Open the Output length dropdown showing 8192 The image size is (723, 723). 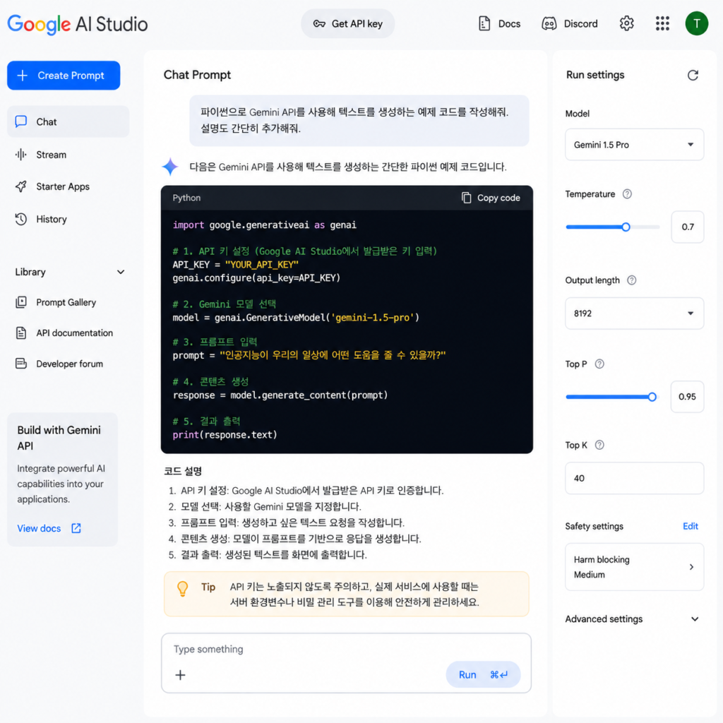pos(634,313)
